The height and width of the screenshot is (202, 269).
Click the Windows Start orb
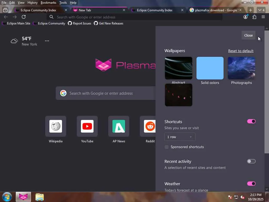[7, 197]
